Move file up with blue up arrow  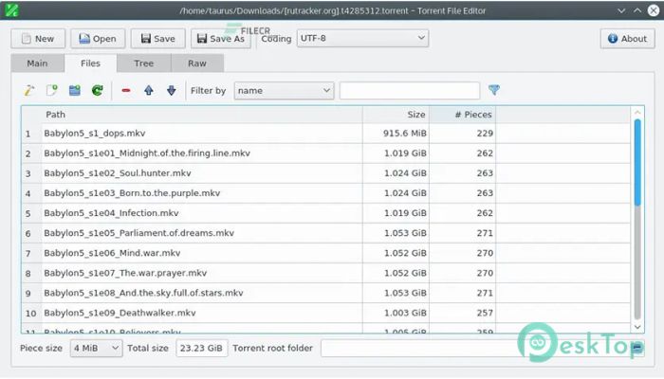[x=149, y=90]
